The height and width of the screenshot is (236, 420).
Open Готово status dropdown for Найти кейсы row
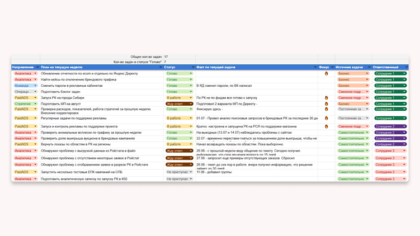pyautogui.click(x=179, y=79)
